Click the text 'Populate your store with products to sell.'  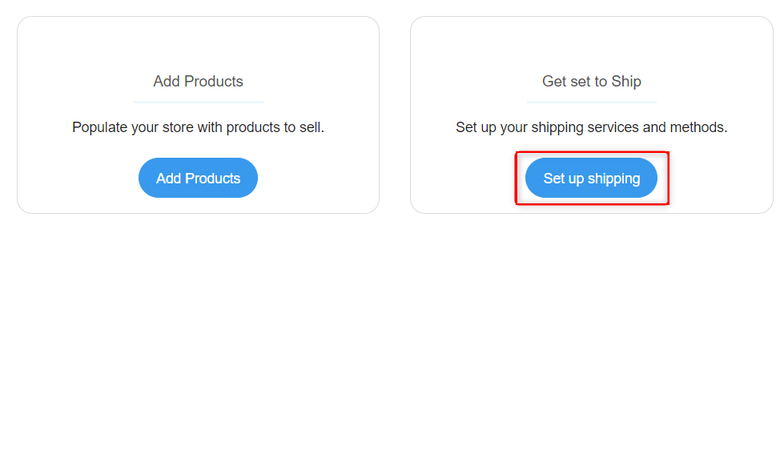[198, 127]
